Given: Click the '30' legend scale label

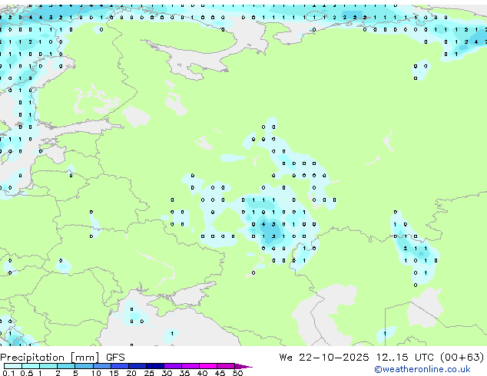Looking at the screenshot, I should coord(167,373).
